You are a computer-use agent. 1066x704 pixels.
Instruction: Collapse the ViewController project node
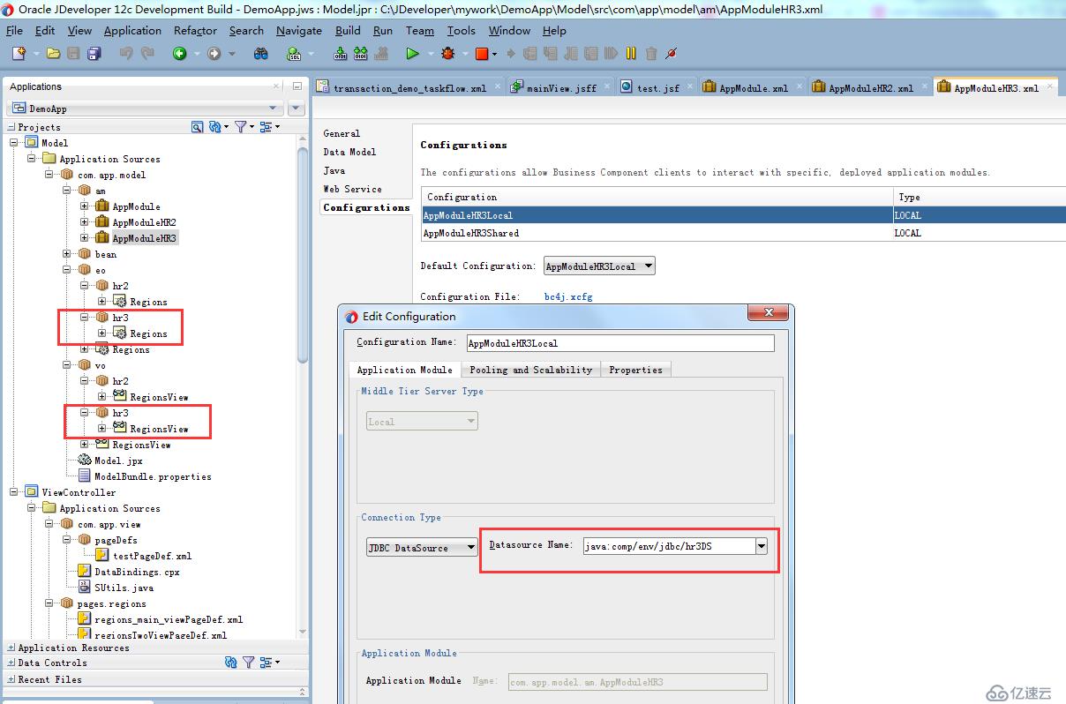(x=14, y=492)
